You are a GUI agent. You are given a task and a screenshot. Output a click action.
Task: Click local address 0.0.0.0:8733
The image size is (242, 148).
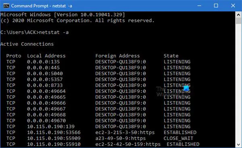coord(45,85)
